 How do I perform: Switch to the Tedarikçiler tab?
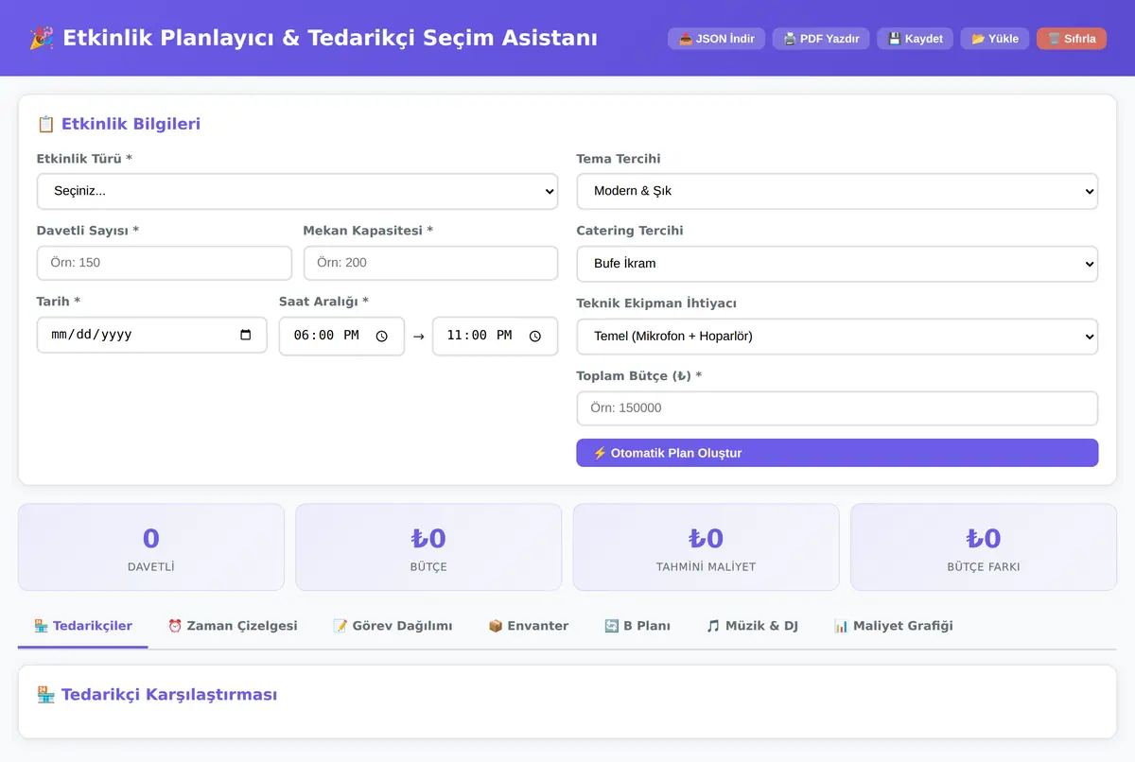(x=83, y=626)
